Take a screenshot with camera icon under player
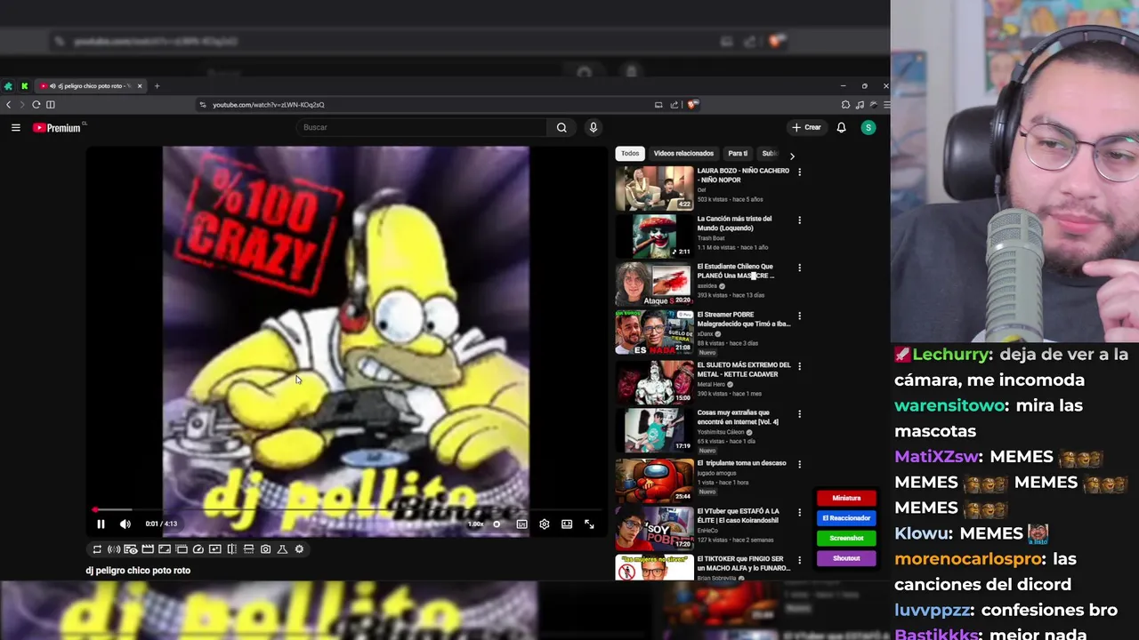This screenshot has width=1139, height=640. (x=265, y=549)
